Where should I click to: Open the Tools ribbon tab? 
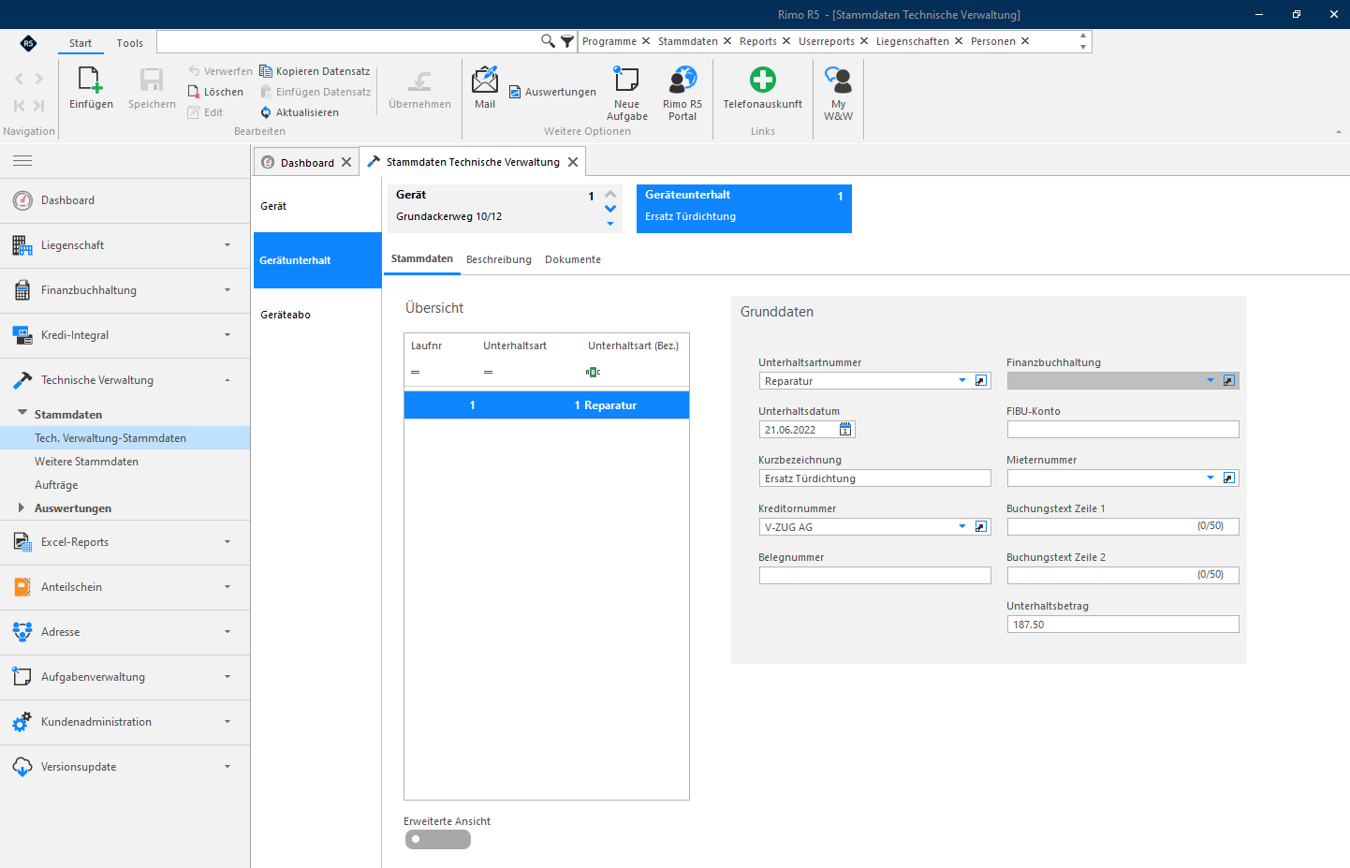coord(130,43)
